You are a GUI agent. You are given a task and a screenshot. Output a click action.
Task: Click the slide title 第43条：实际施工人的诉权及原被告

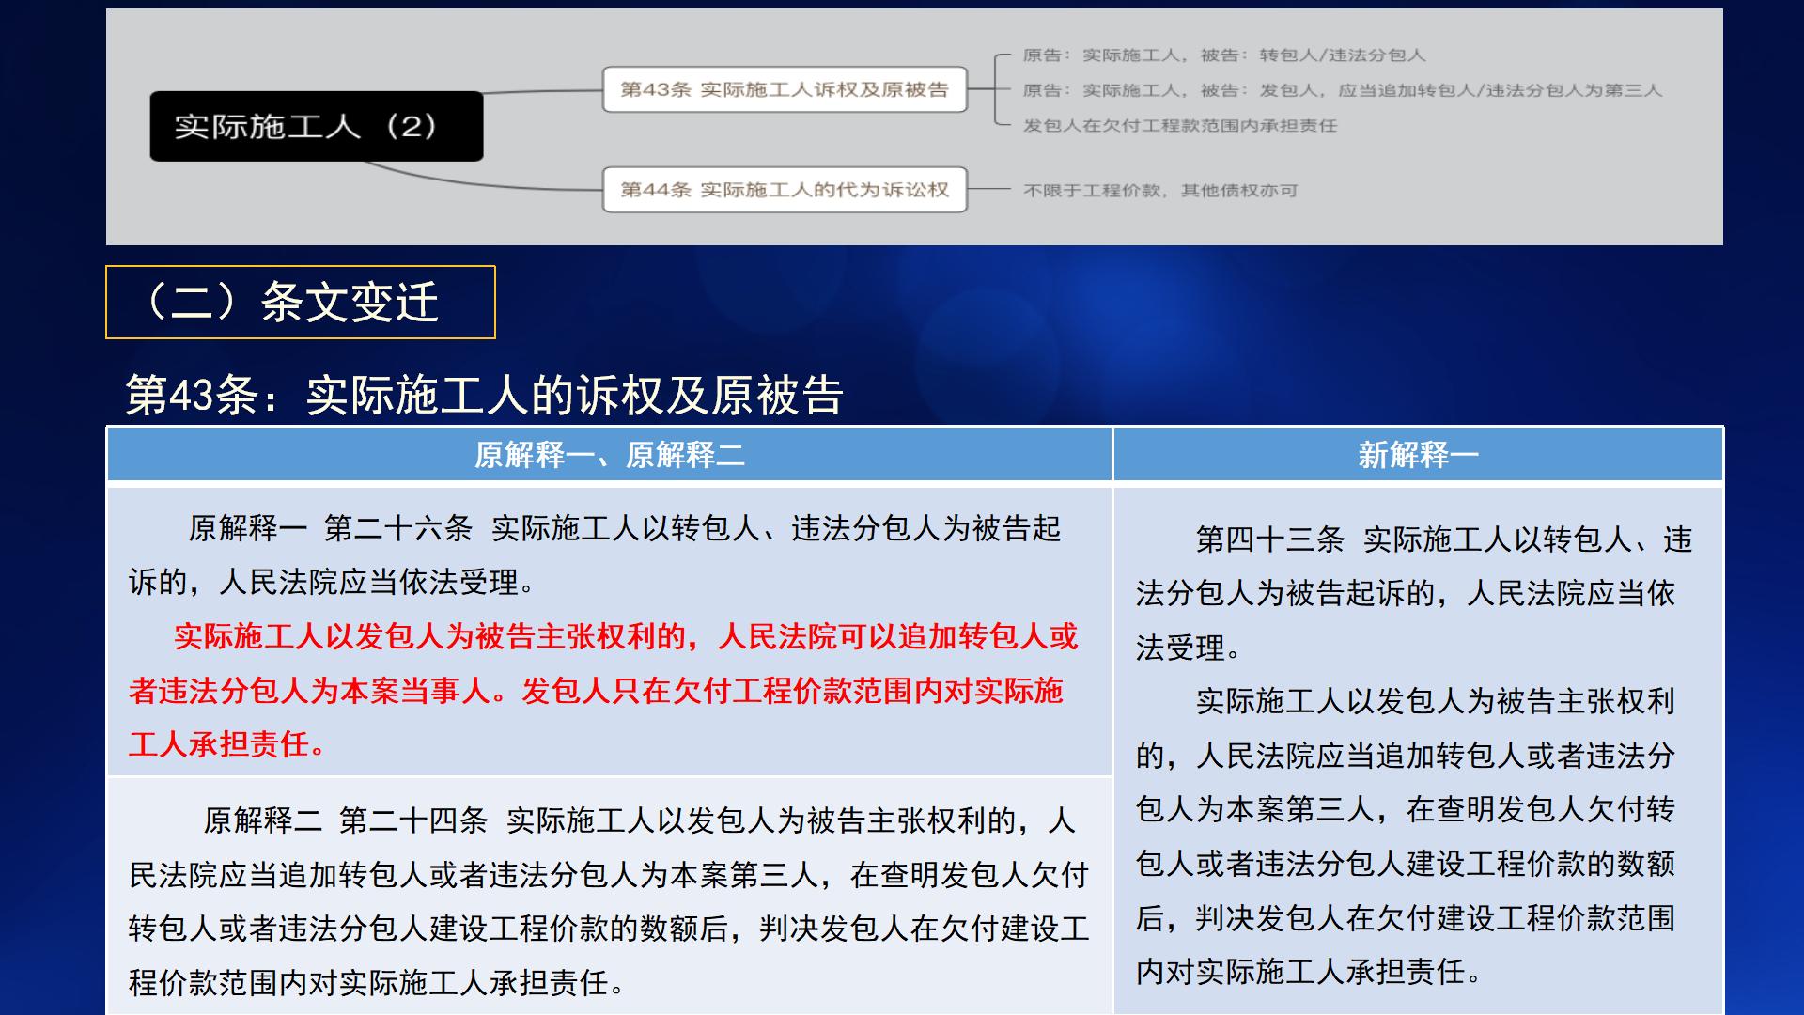coord(489,396)
